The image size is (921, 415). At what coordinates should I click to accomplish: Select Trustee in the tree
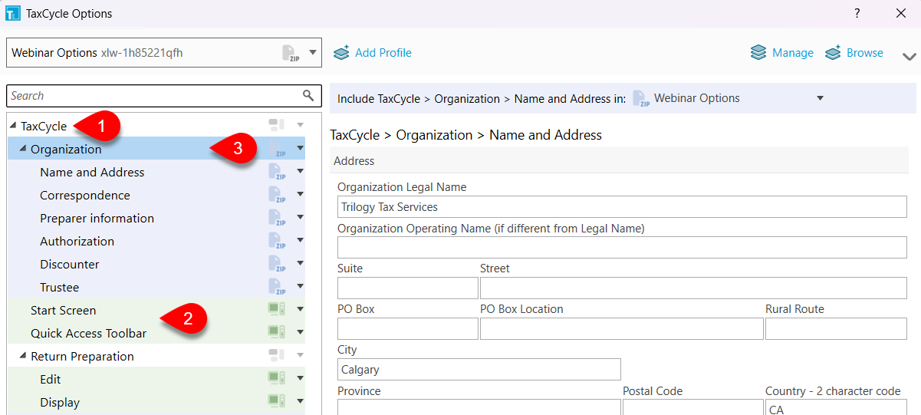(x=60, y=287)
